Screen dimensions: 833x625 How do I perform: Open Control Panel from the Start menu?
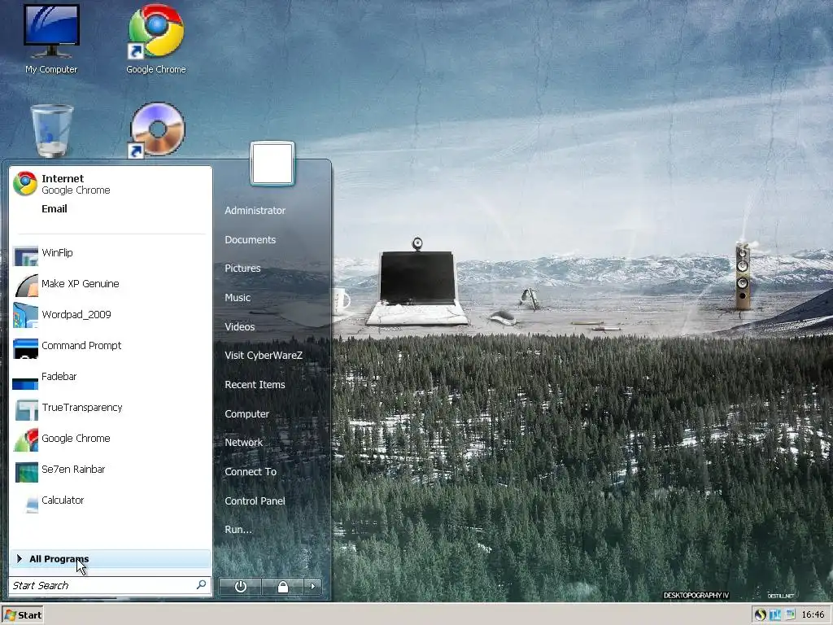coord(255,501)
